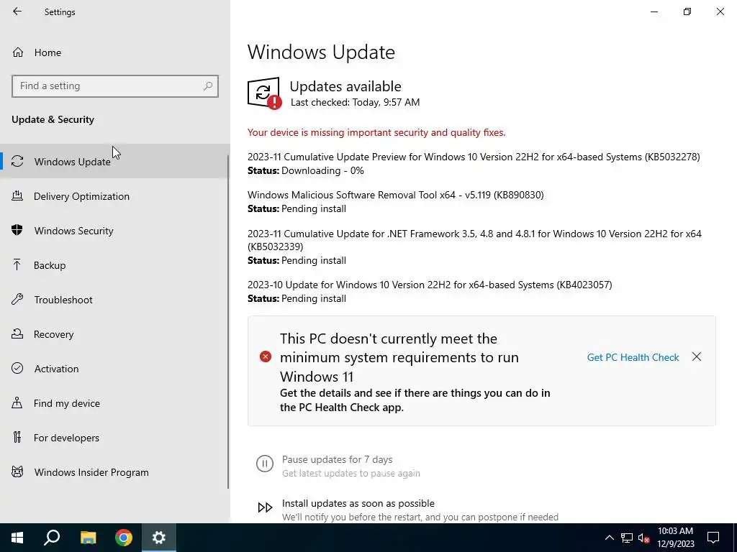
Task: Click the For developers tools icon
Action: (17, 437)
